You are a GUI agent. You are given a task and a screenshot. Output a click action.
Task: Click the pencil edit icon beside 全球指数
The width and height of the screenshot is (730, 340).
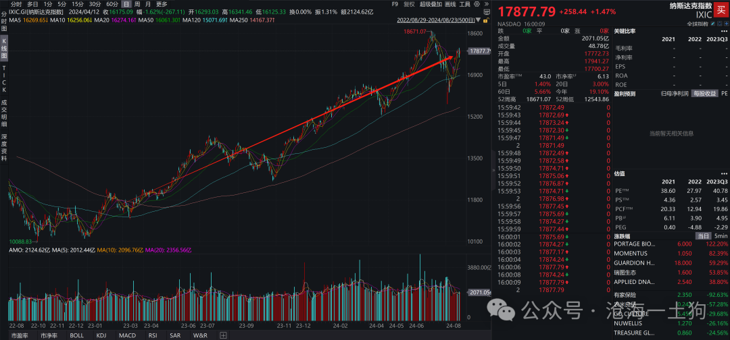tap(712, 23)
